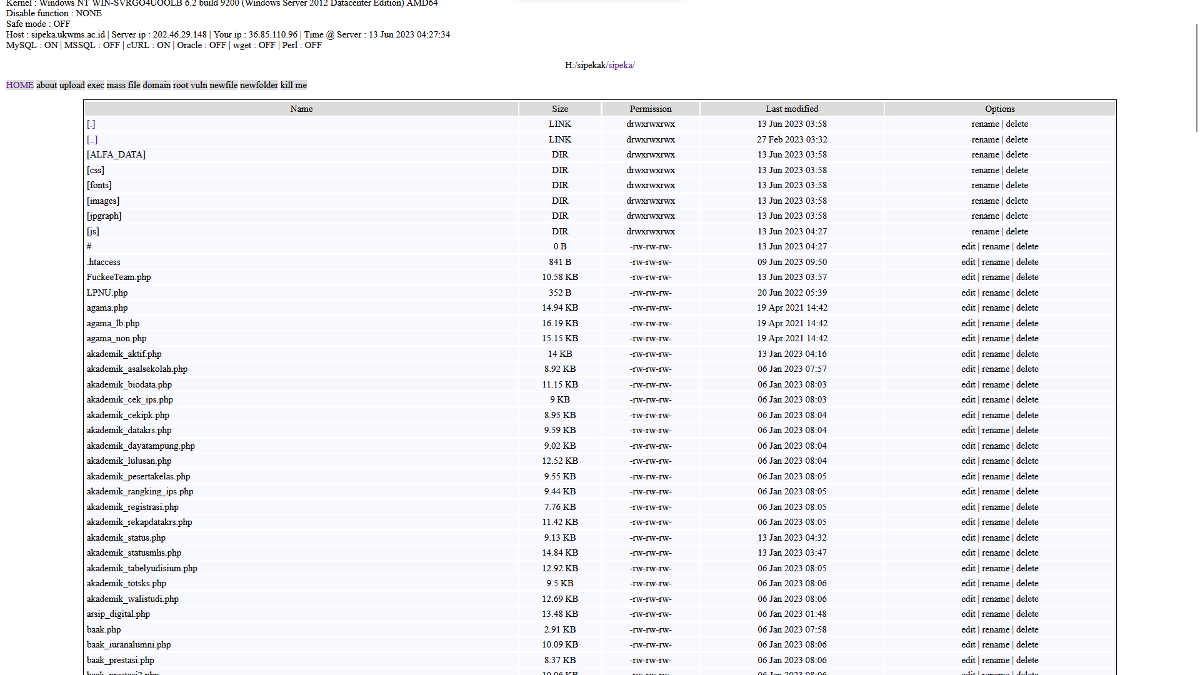Image resolution: width=1200 pixels, height=675 pixels.
Task: Go to the [..] parent directory
Action: [x=92, y=139]
